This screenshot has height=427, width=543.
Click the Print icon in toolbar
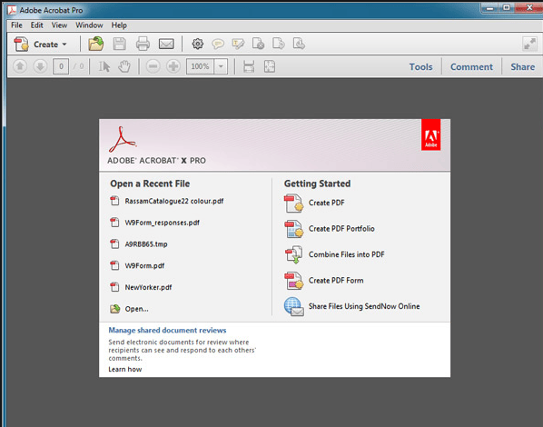pyautogui.click(x=143, y=44)
